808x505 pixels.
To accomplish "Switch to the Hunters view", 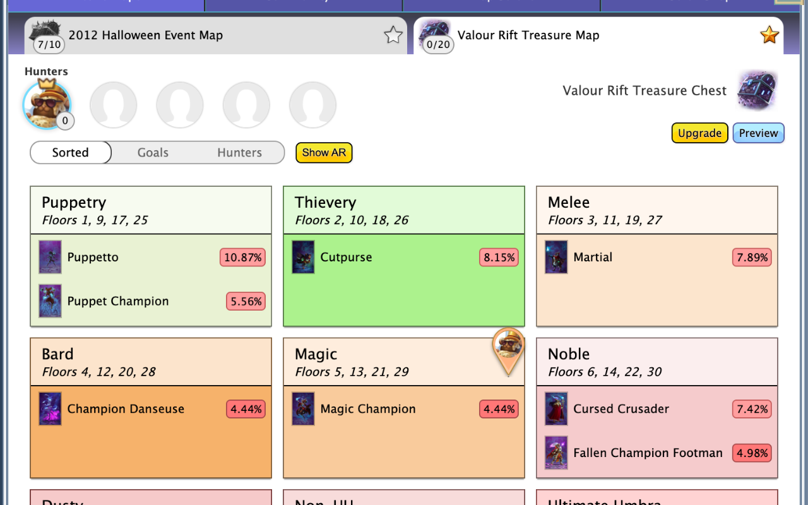I will point(239,153).
